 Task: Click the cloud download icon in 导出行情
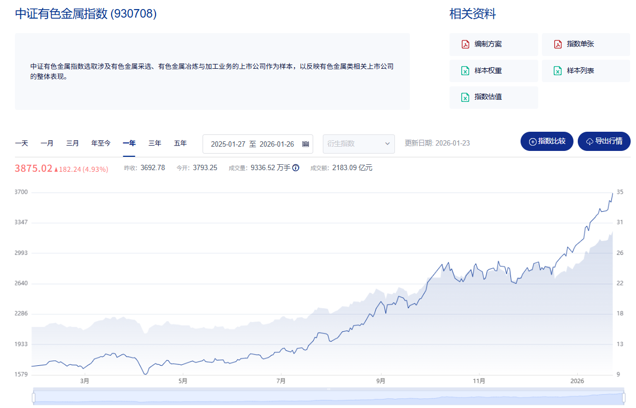589,141
